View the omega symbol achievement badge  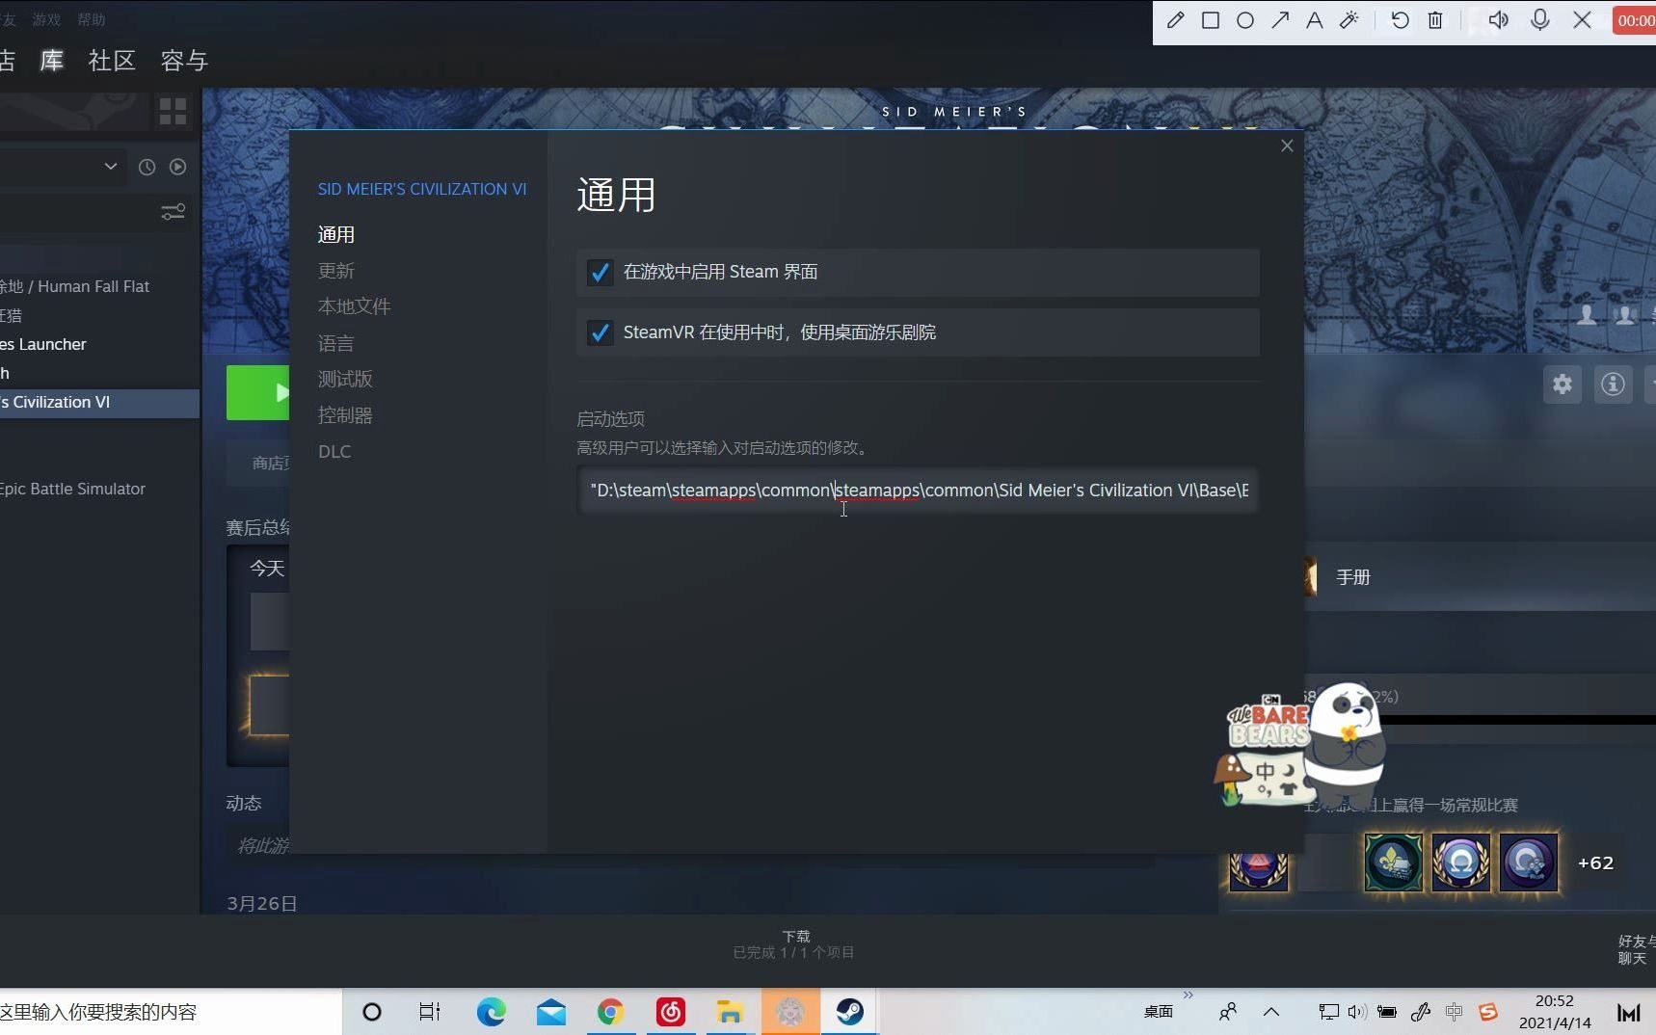click(1460, 862)
